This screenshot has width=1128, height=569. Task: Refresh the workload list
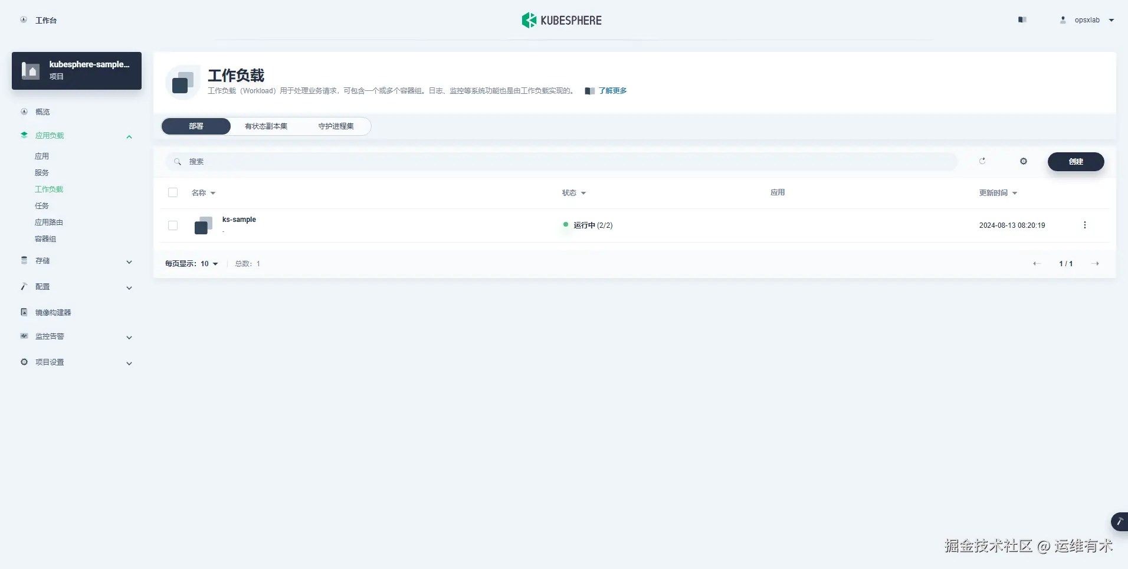[x=982, y=161]
